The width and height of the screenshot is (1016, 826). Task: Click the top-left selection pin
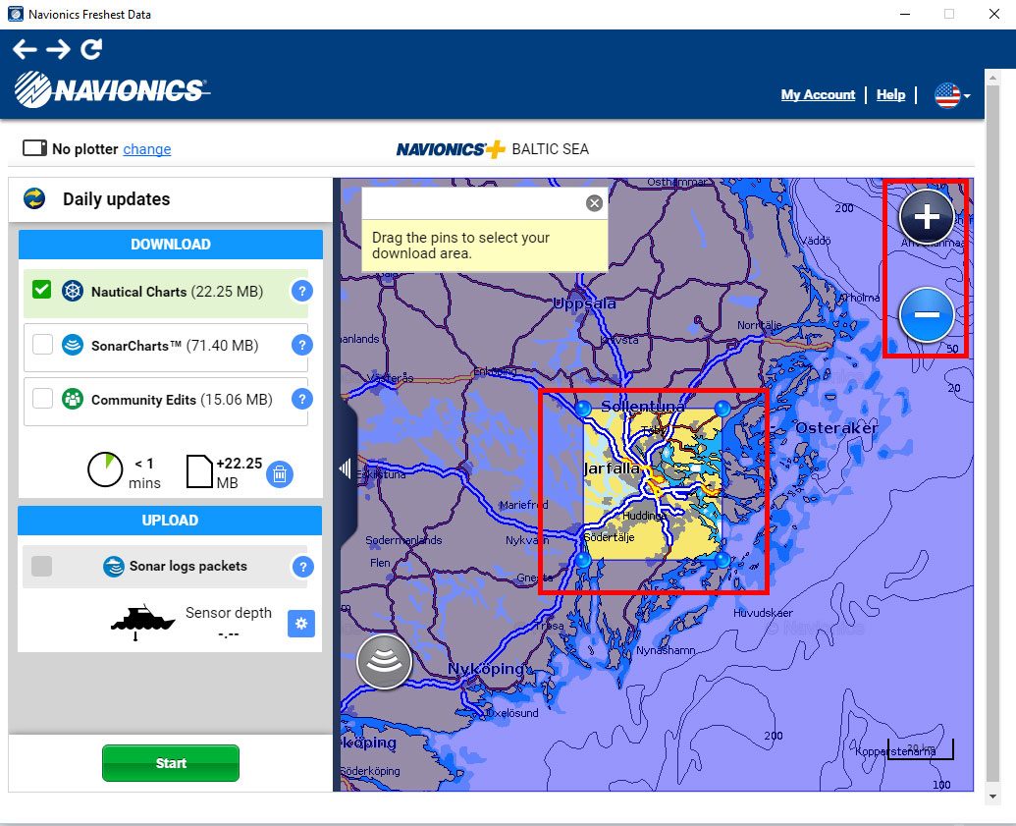pos(583,408)
